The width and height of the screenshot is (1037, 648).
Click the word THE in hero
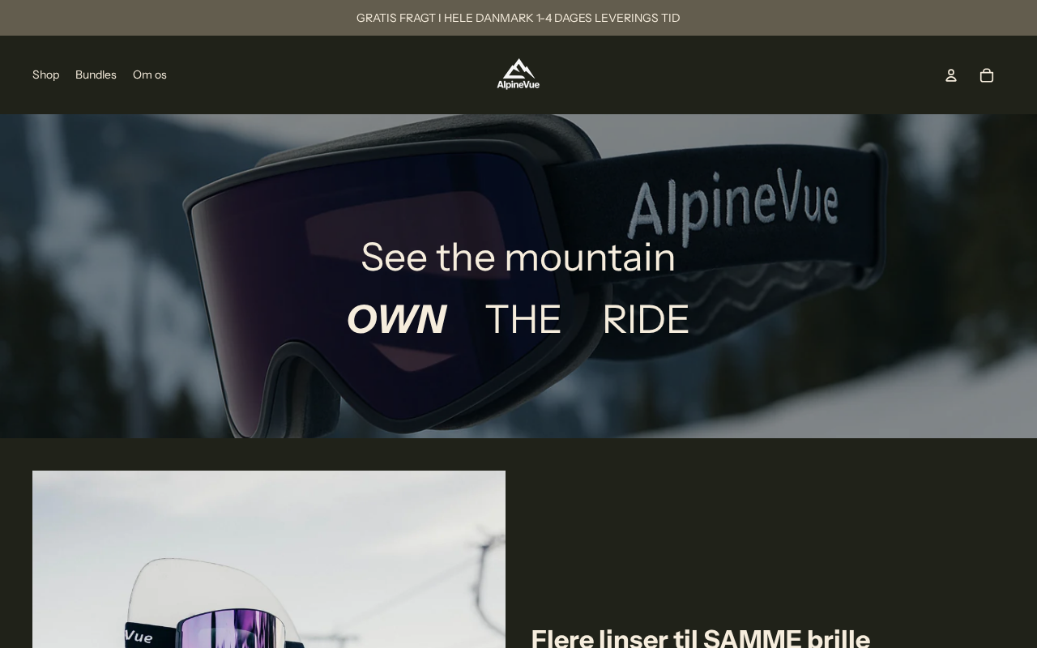[523, 319]
